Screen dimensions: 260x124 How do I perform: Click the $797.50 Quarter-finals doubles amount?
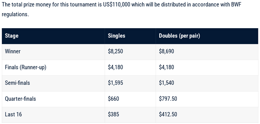pos(168,99)
